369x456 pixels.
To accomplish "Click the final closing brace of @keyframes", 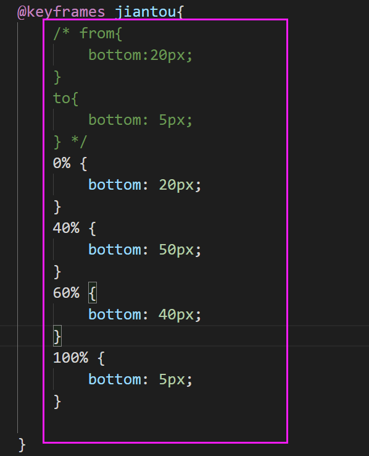I will [22, 445].
